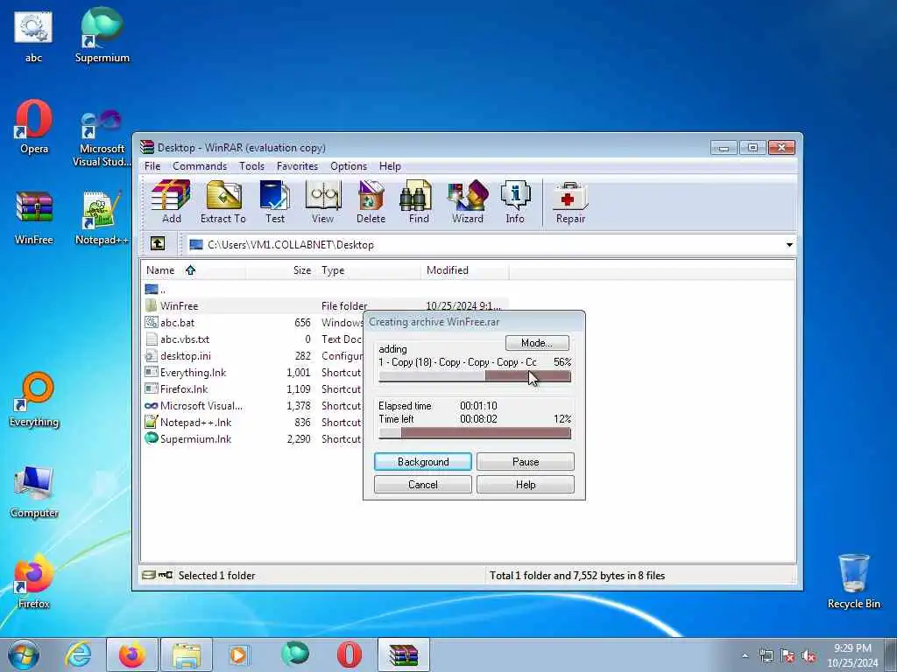Screen dimensions: 897x672
Task: Click the current file progress bar
Action: click(x=474, y=376)
